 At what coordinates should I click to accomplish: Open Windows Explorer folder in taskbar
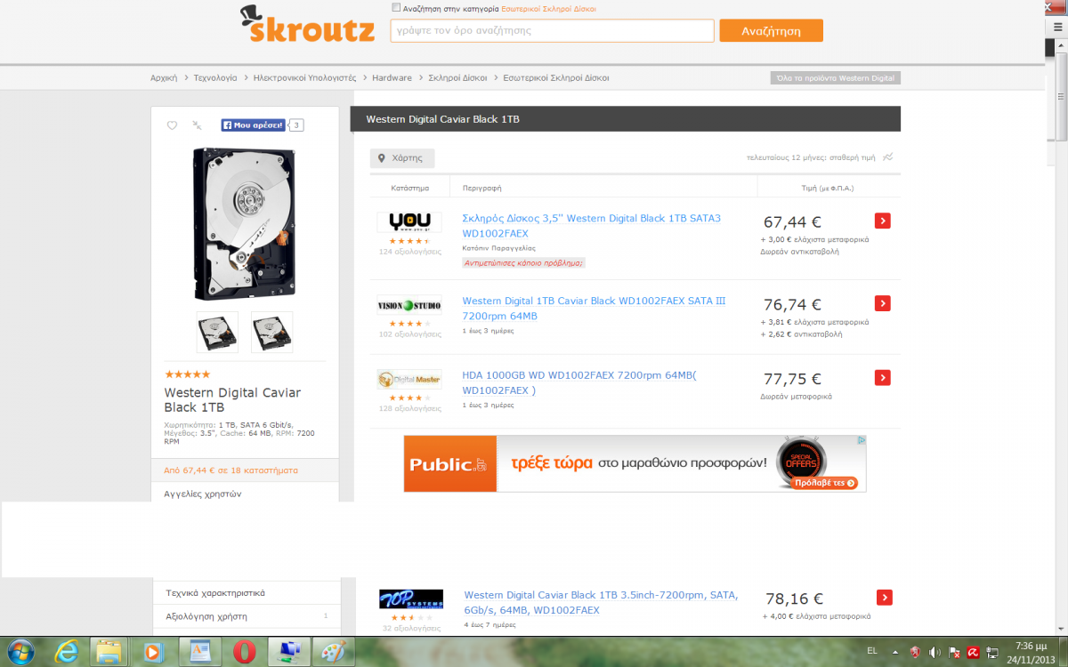point(109,652)
